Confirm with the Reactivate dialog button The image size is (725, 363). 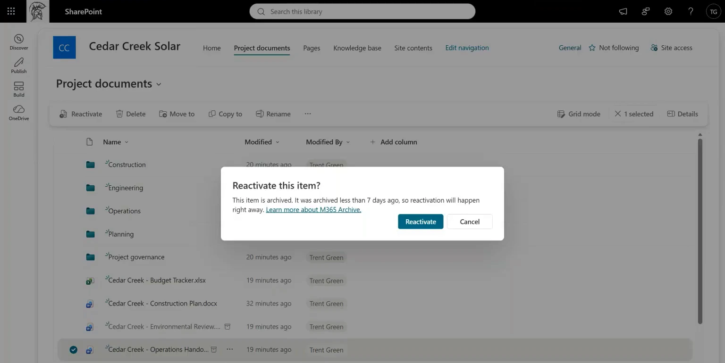coord(421,222)
